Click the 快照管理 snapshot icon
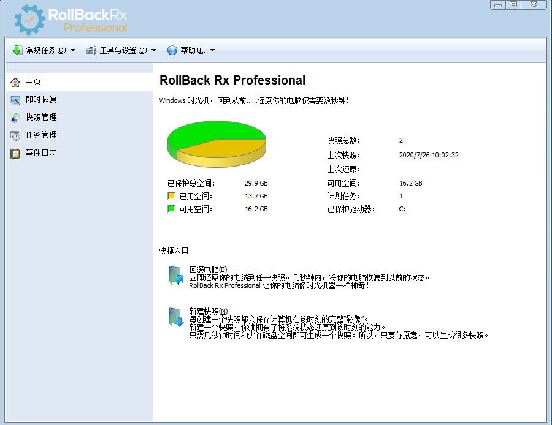The width and height of the screenshot is (552, 425). (x=15, y=118)
